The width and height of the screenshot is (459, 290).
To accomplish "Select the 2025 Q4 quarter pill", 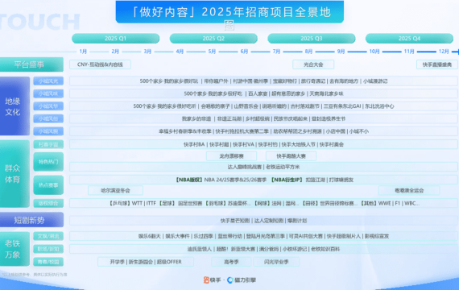I will [x=409, y=39].
